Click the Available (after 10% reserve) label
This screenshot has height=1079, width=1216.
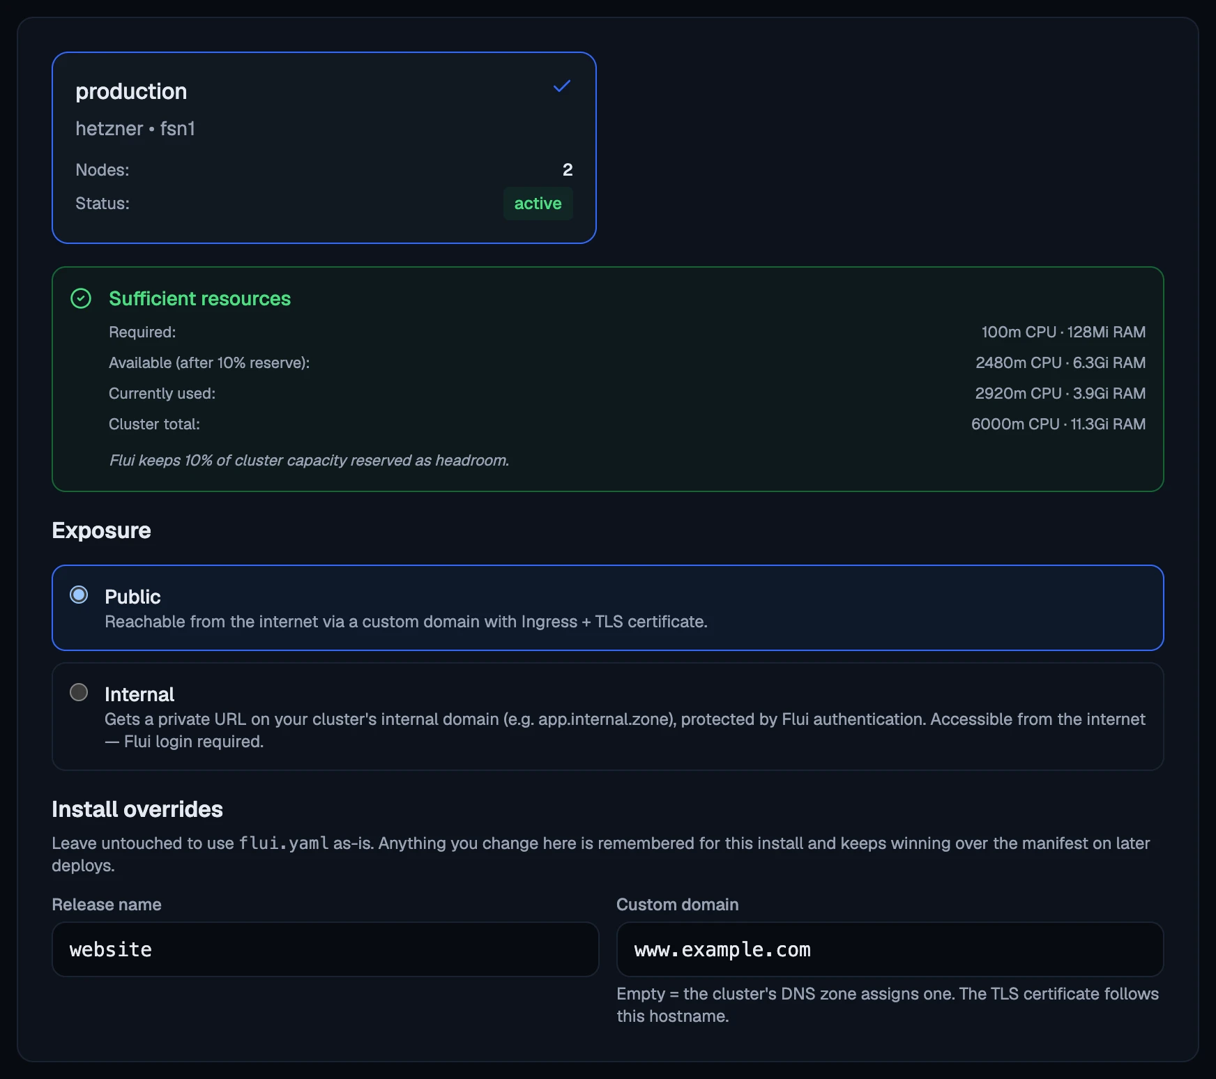click(x=209, y=362)
